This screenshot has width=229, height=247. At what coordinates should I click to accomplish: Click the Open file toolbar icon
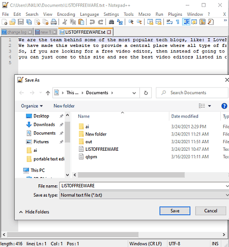[x=12, y=22]
